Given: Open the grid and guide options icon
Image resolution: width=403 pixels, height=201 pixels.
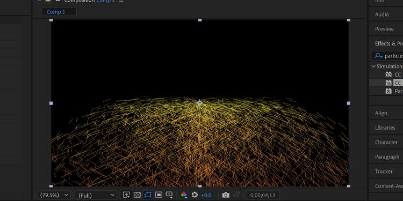Looking at the screenshot, I should (169, 195).
